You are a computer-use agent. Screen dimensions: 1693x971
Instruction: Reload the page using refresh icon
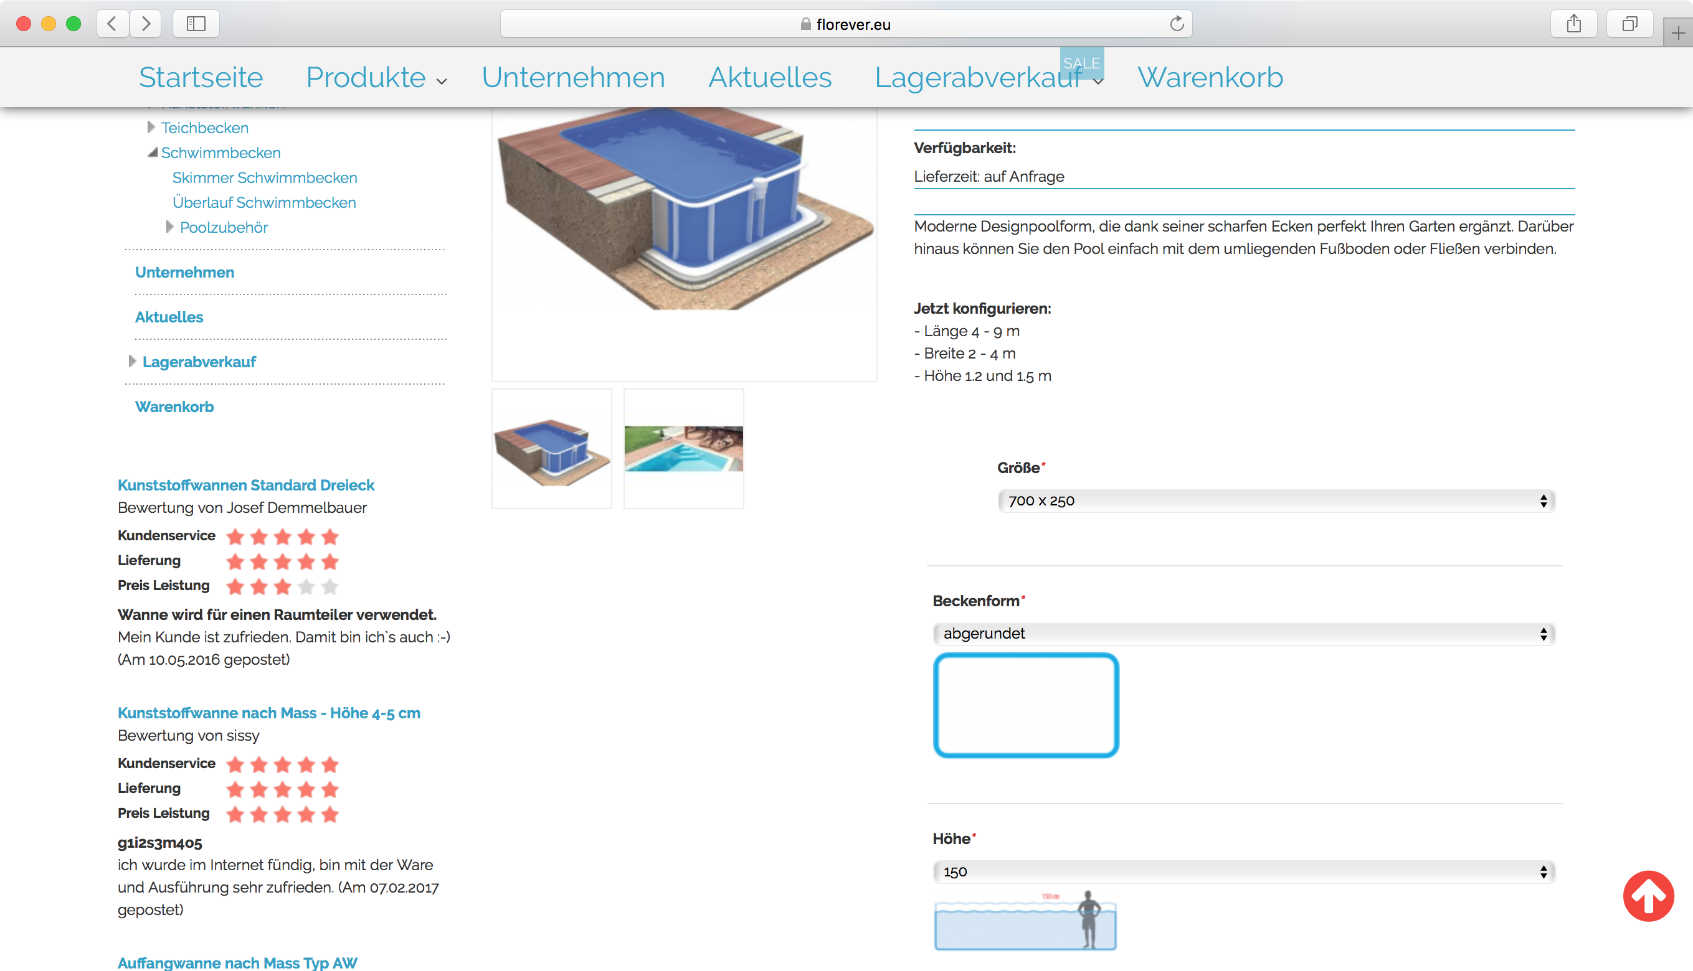[1177, 24]
